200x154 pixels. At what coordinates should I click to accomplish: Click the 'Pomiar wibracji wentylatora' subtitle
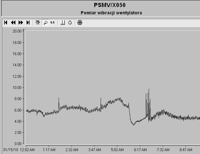click(x=111, y=13)
